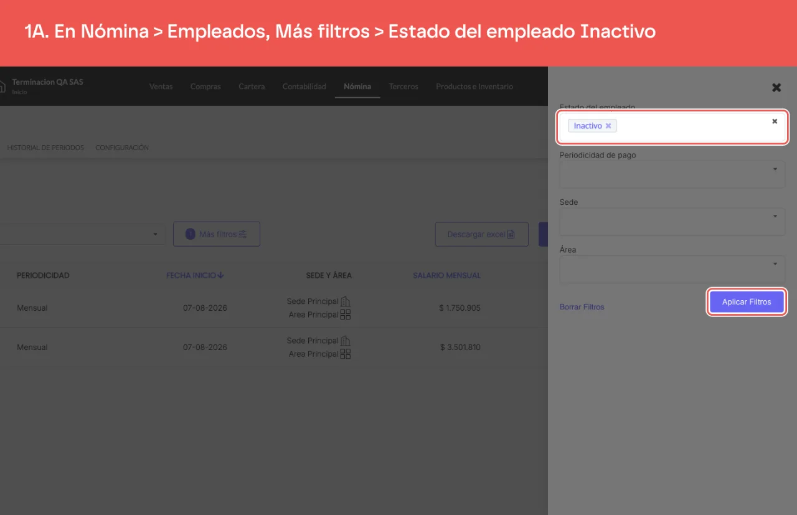Expand the Periodicidad de pago dropdown
Viewport: 797px width, 515px height.
672,174
